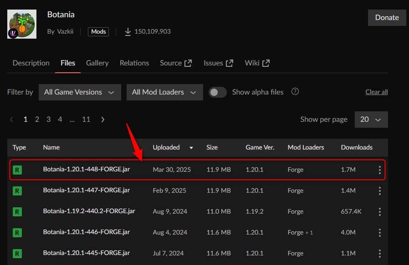The height and width of the screenshot is (265, 409).
Task: Click the Aug 9, 2024 upload date
Action: coord(170,211)
